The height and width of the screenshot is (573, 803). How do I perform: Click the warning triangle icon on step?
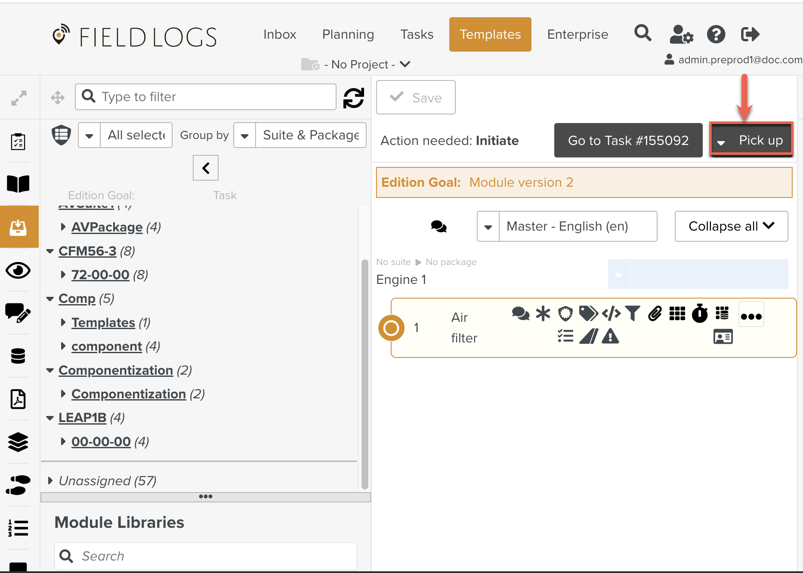(x=610, y=336)
